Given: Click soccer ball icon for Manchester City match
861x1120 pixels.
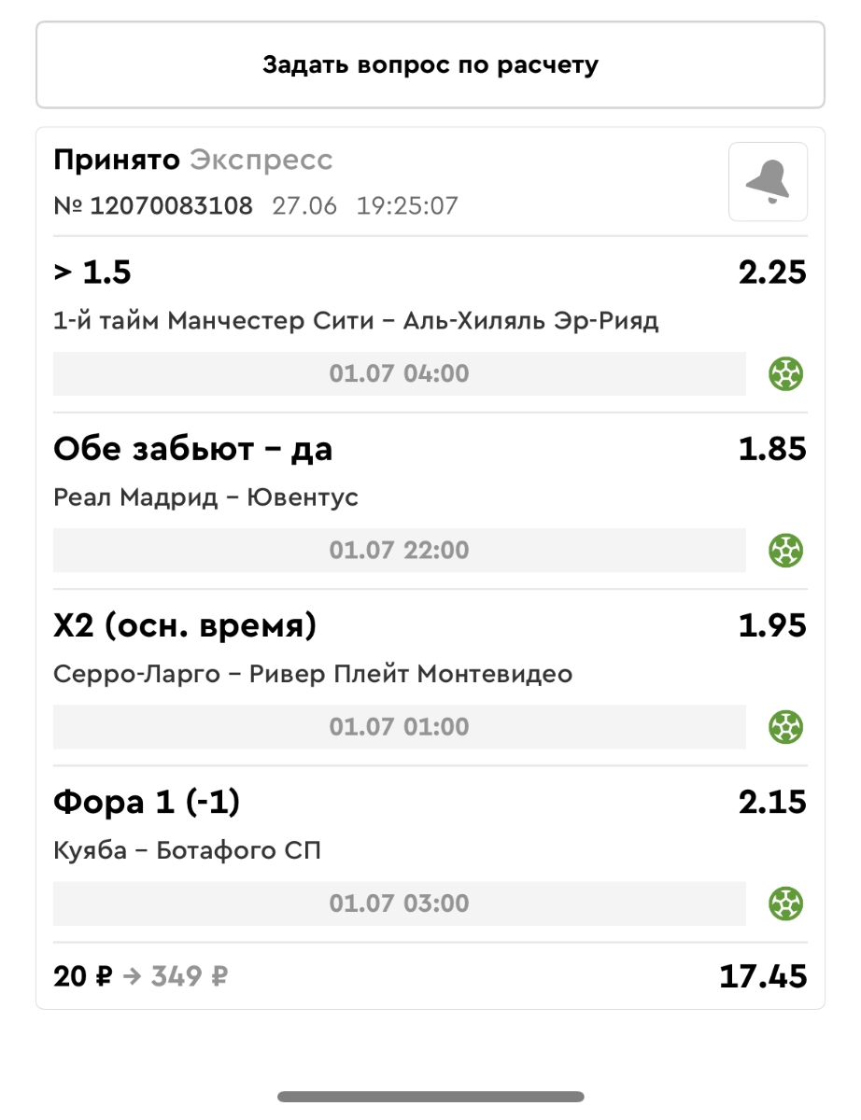Looking at the screenshot, I should [x=786, y=374].
